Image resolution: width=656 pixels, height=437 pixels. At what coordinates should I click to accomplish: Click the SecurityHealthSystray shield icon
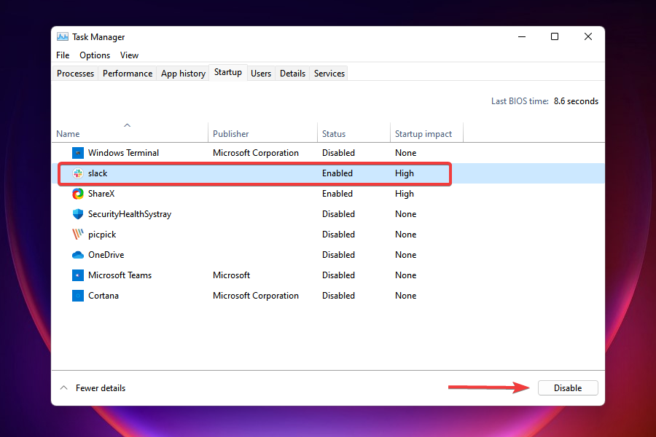click(78, 214)
